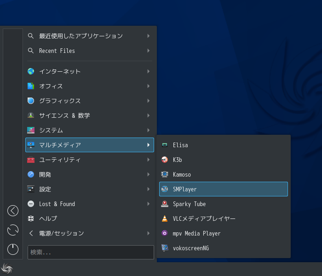The width and height of the screenshot is (322, 276).
Task: Click the 検索 search input field
Action: coord(91,252)
